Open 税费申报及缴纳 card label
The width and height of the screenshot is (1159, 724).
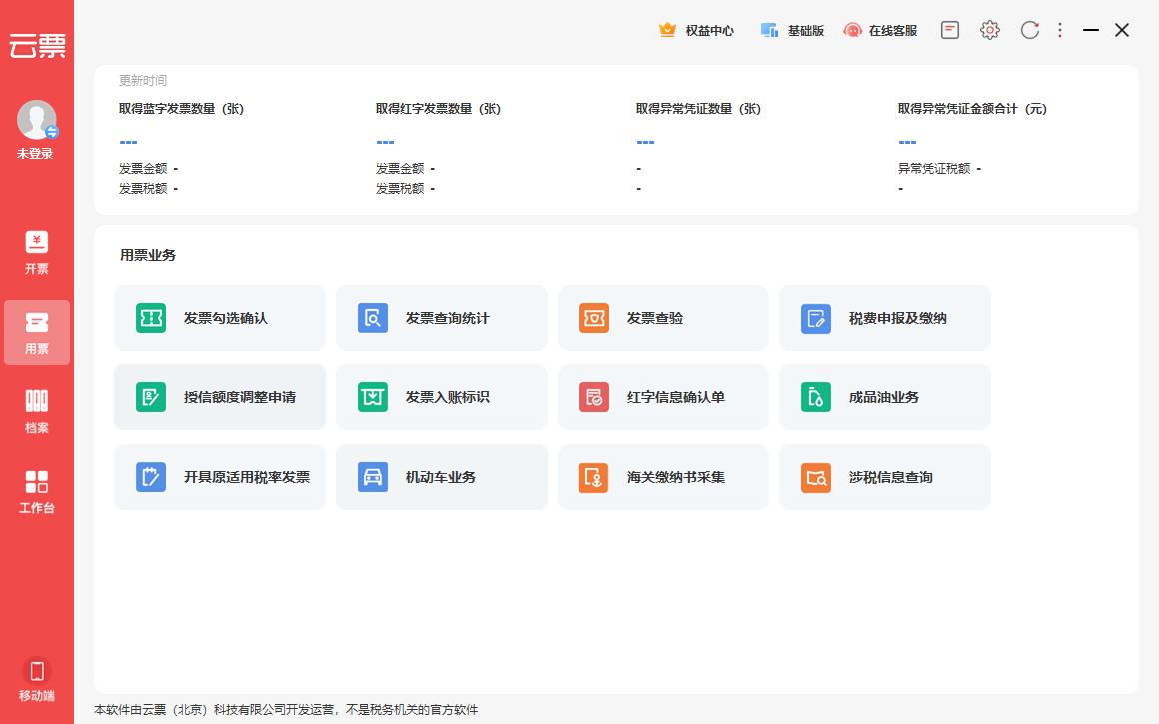[897, 318]
